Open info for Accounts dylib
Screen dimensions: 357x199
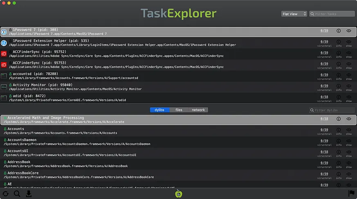click(339, 130)
